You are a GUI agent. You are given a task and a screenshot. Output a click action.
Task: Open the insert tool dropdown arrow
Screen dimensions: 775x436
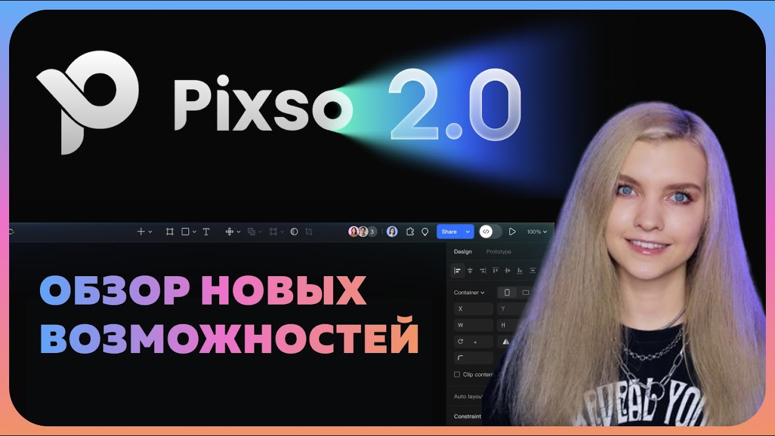pyautogui.click(x=150, y=232)
